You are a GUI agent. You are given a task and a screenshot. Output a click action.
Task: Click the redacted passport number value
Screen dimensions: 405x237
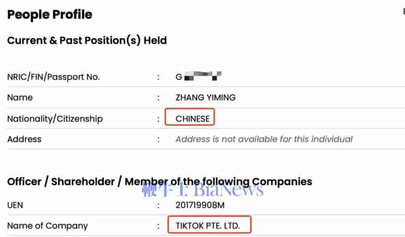pos(199,76)
